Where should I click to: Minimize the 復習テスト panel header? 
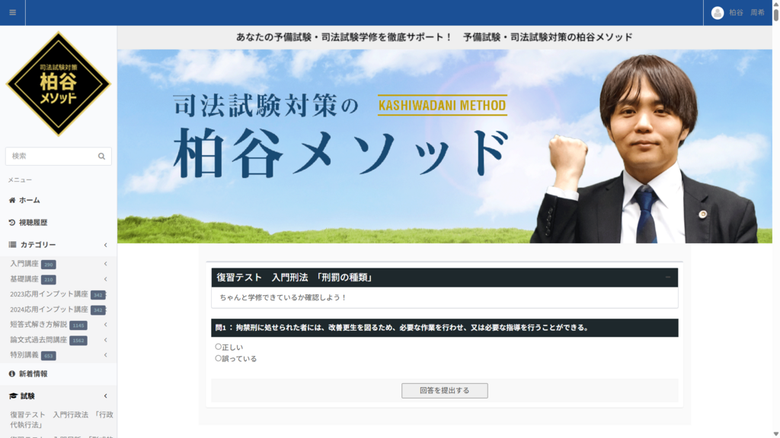click(668, 278)
